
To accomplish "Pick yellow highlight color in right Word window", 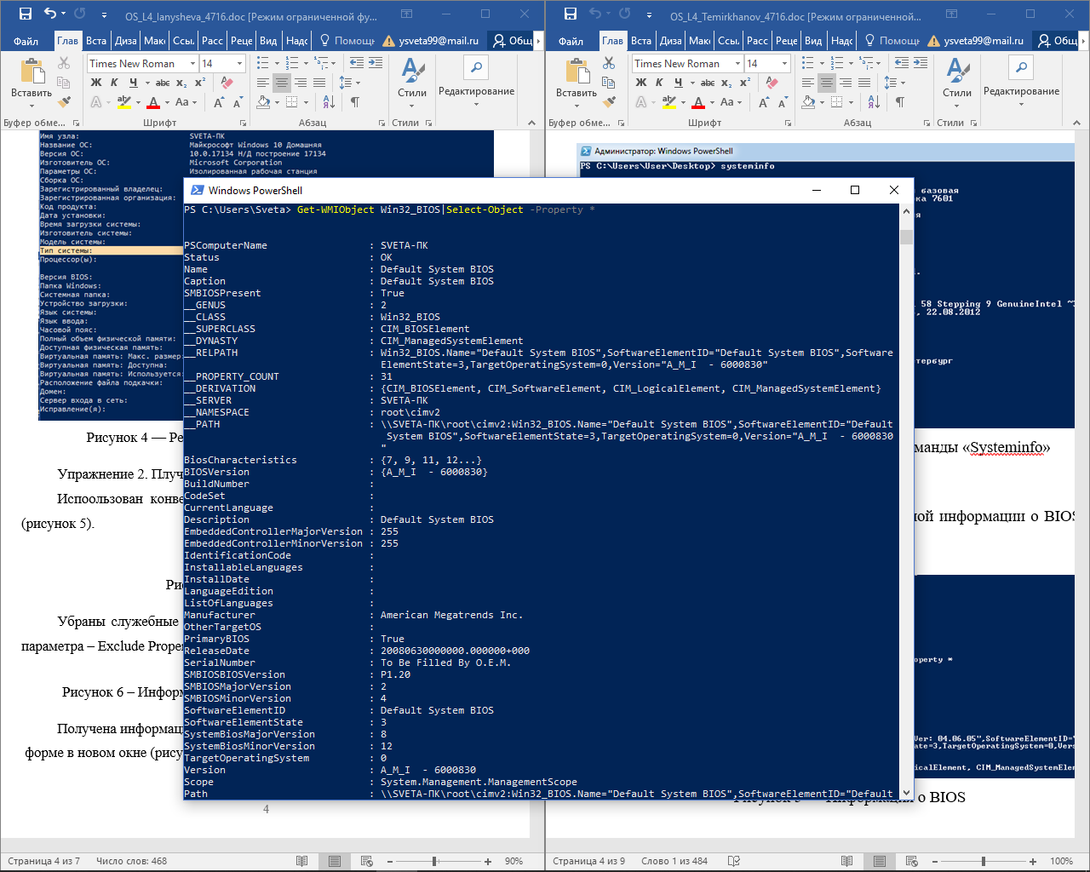I will coord(668,102).
